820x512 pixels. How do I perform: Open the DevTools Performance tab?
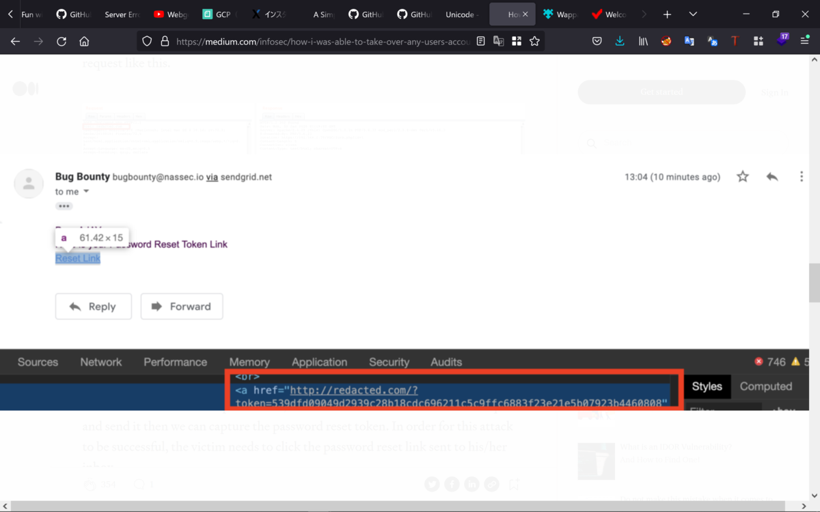(176, 362)
